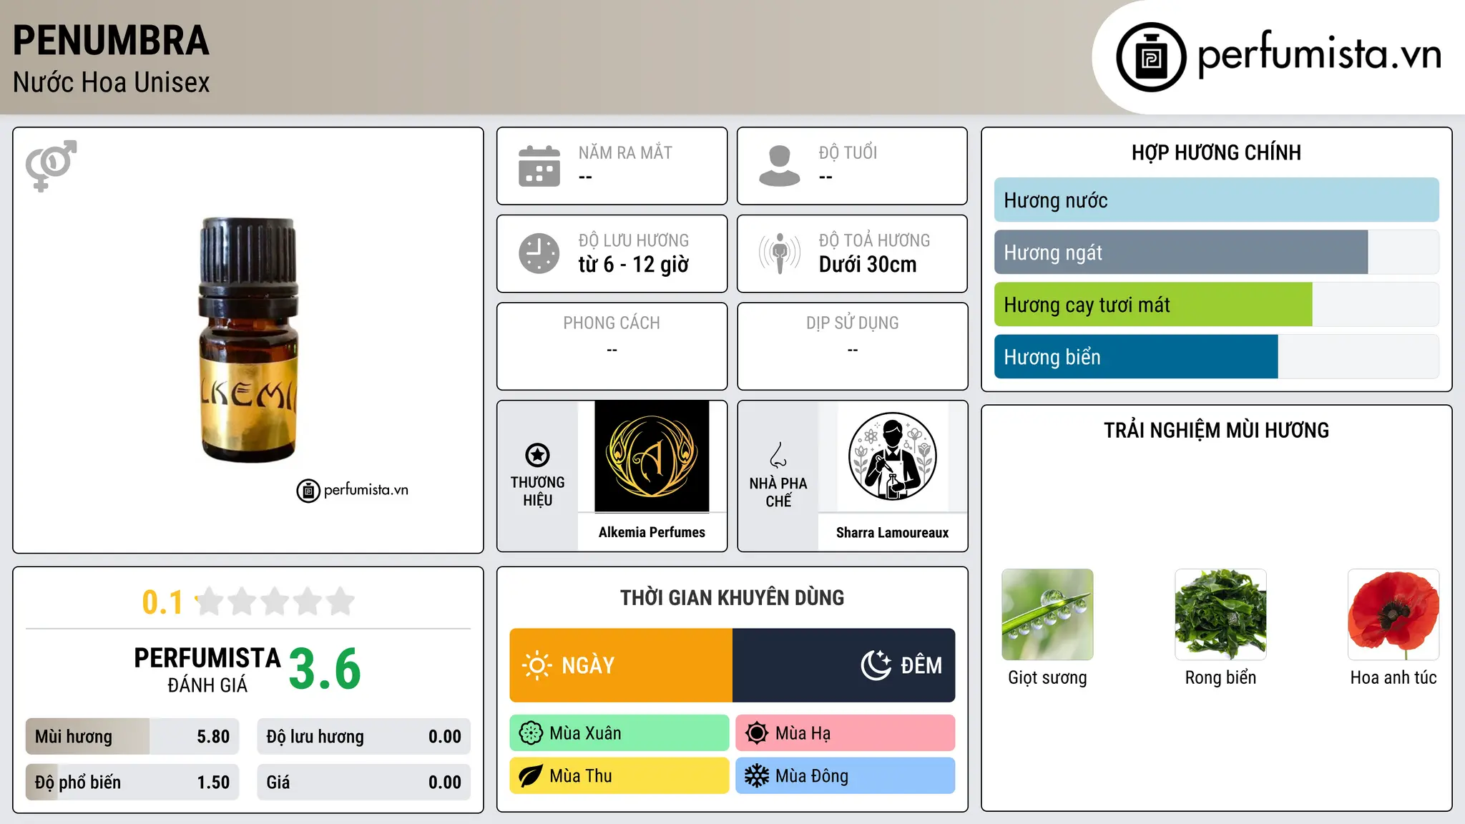Click the Penumbra perfume bottle image
Image resolution: width=1465 pixels, height=824 pixels.
tap(248, 340)
